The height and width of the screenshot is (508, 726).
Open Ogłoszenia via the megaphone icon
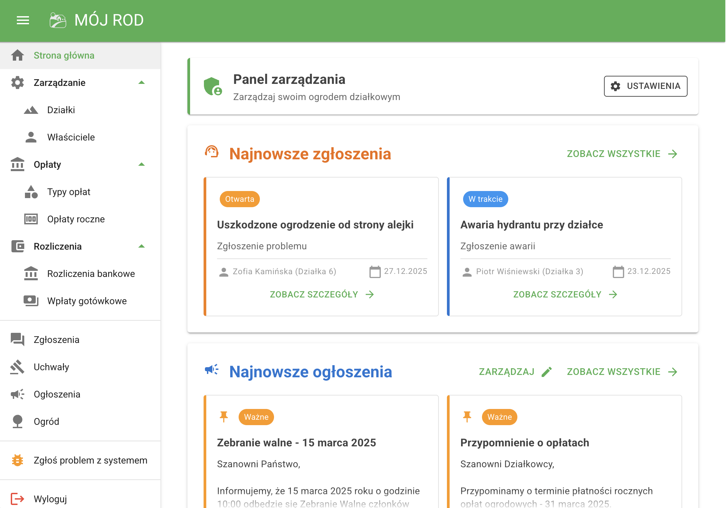click(17, 394)
